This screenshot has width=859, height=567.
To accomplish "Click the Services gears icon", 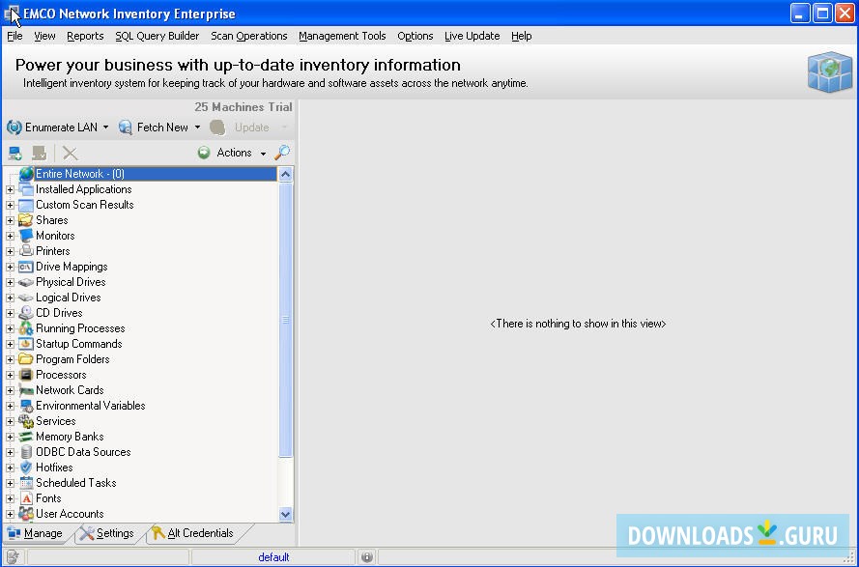I will pyautogui.click(x=26, y=421).
